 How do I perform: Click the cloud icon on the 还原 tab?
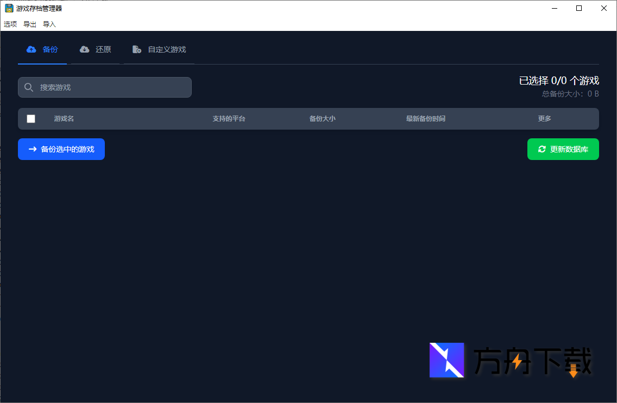[x=85, y=49]
